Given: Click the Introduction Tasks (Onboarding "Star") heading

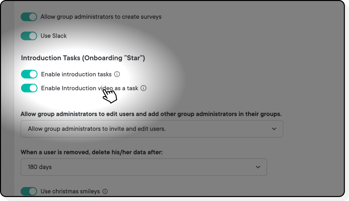Looking at the screenshot, I should tap(83, 58).
